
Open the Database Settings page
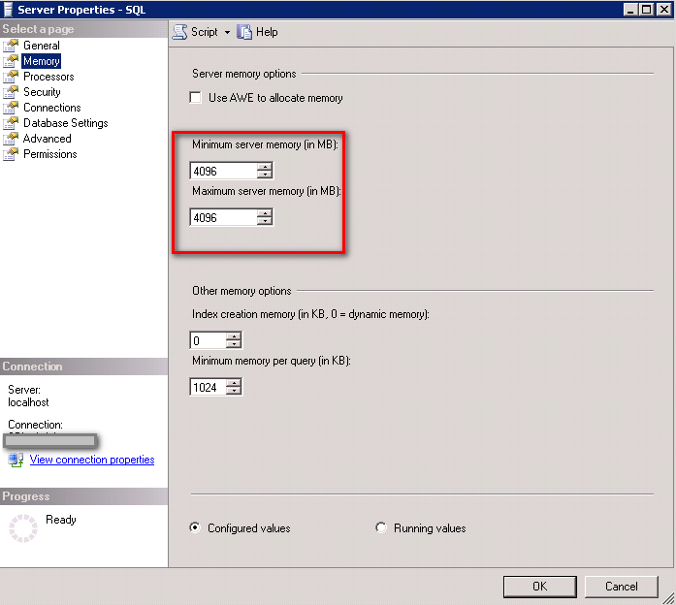(66, 123)
